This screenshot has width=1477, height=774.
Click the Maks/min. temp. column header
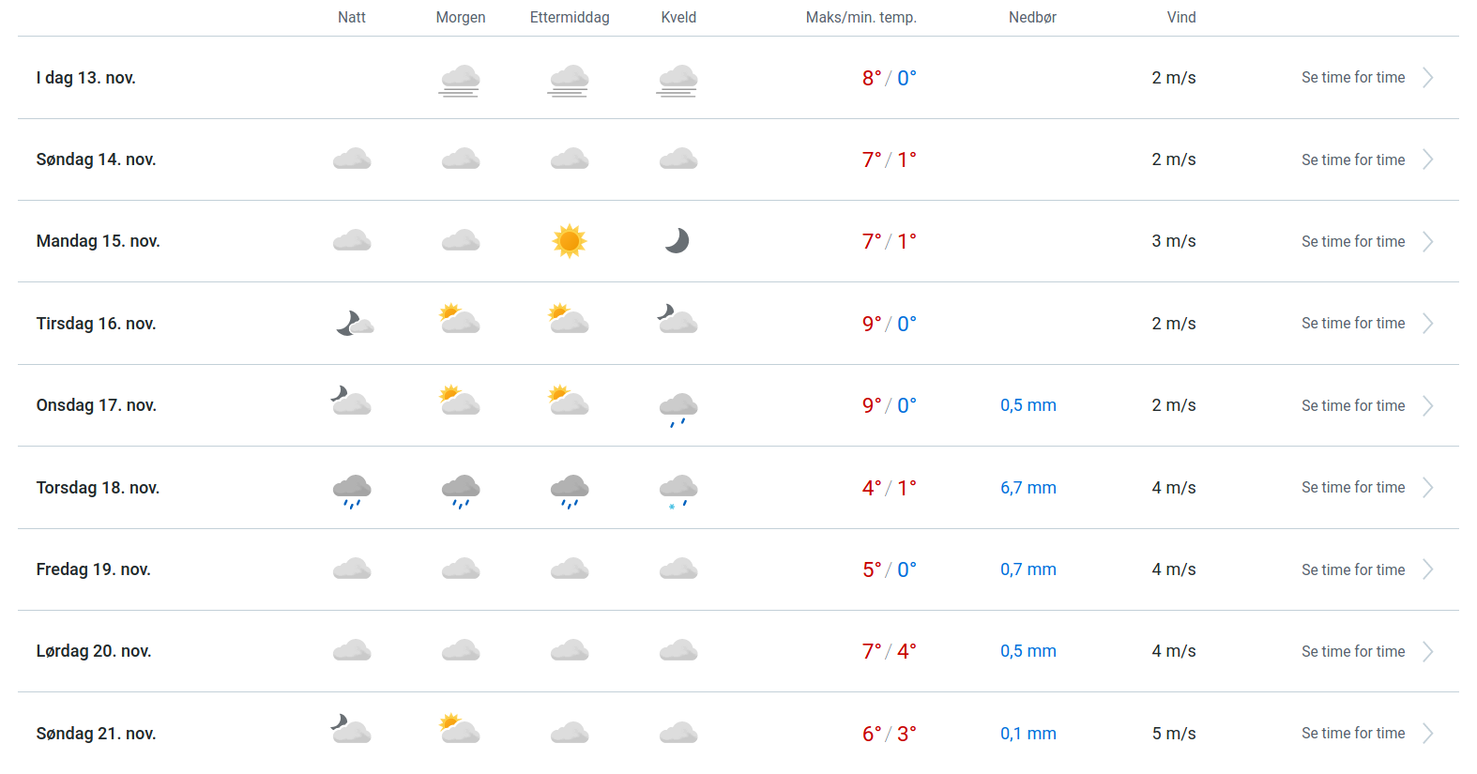click(860, 18)
